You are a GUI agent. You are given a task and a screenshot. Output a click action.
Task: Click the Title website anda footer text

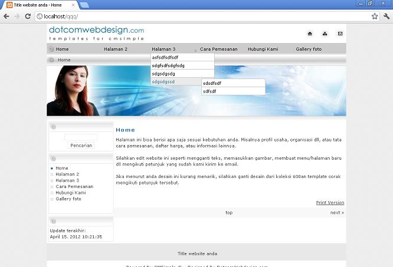pos(197,253)
